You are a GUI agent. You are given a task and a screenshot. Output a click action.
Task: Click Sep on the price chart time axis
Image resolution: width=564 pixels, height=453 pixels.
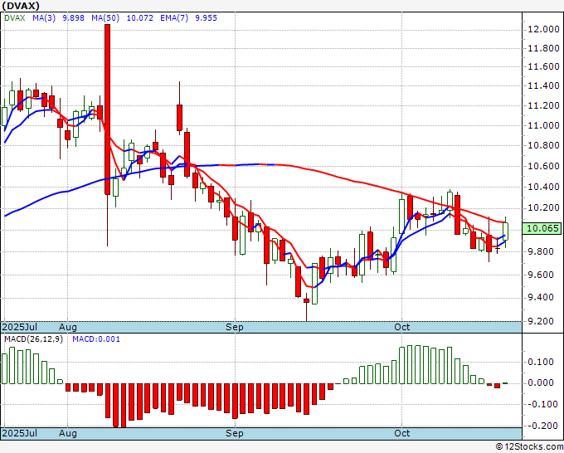(235, 327)
